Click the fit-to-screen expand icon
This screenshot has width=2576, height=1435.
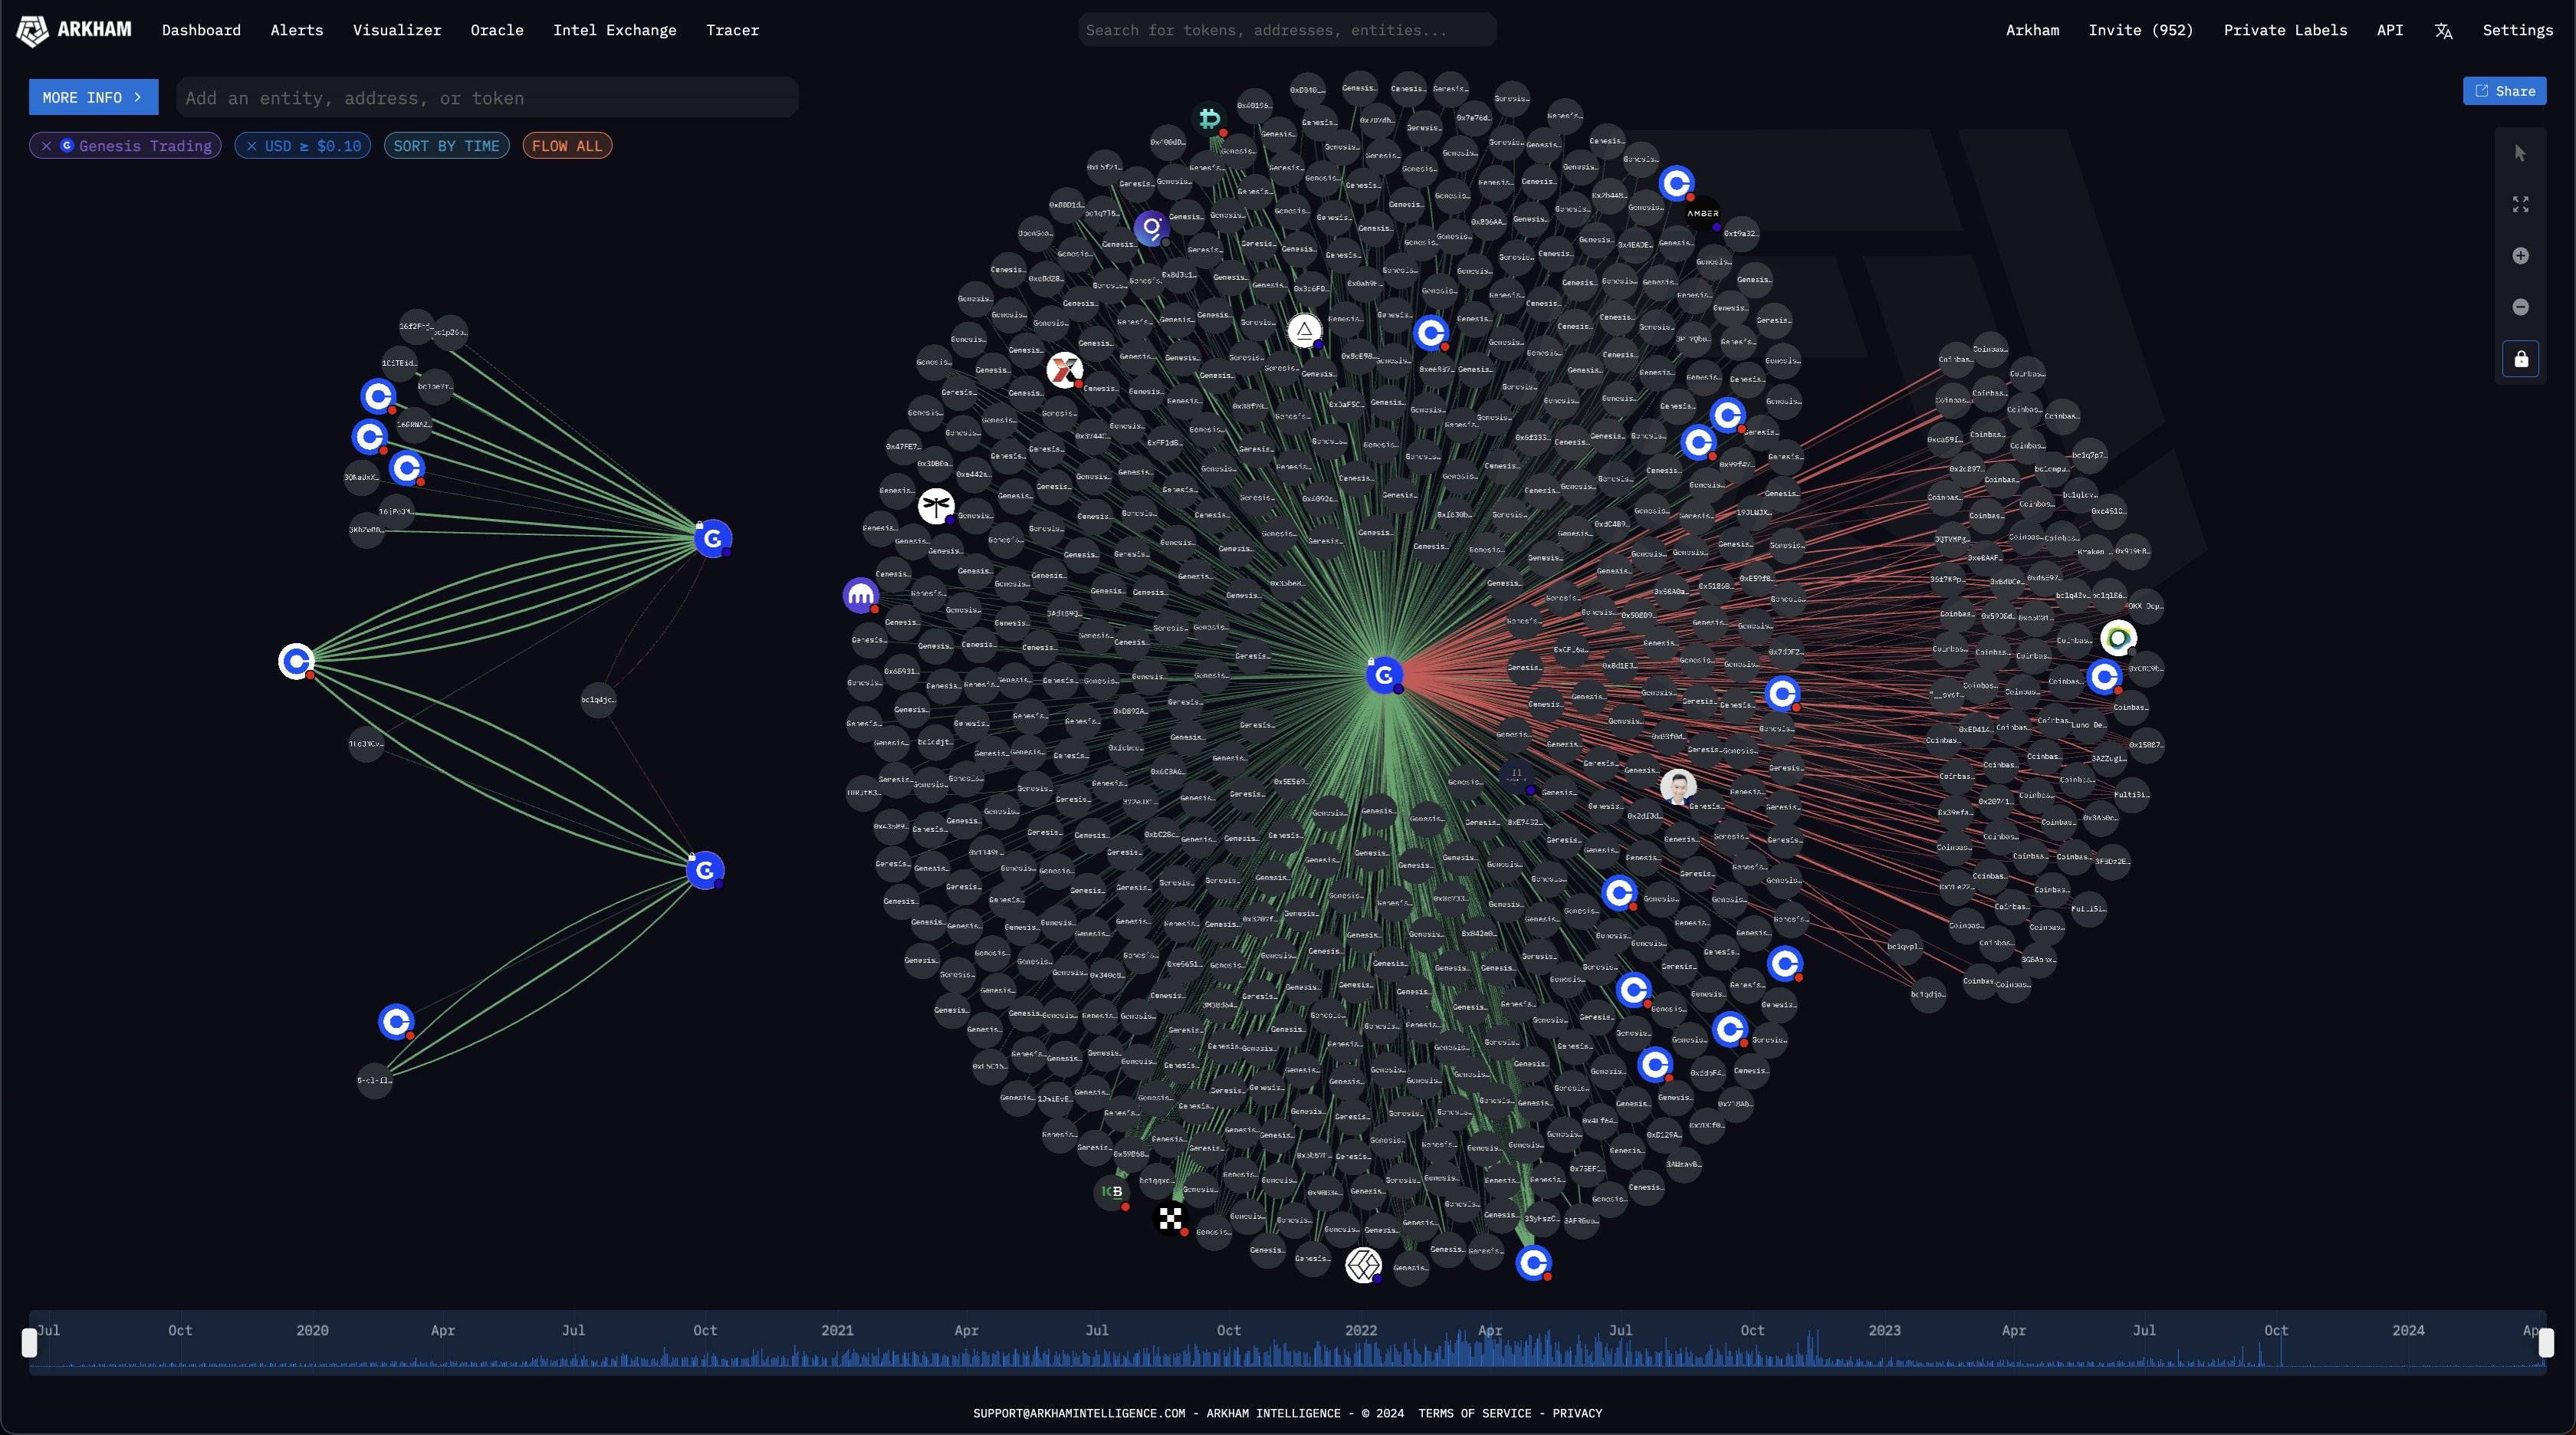(2520, 204)
